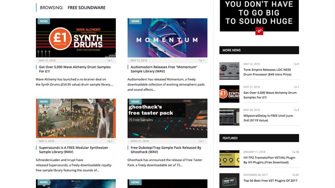335x188 pixels.
Task: Click the ghosthack free taster pack thumbnail
Action: [168, 117]
